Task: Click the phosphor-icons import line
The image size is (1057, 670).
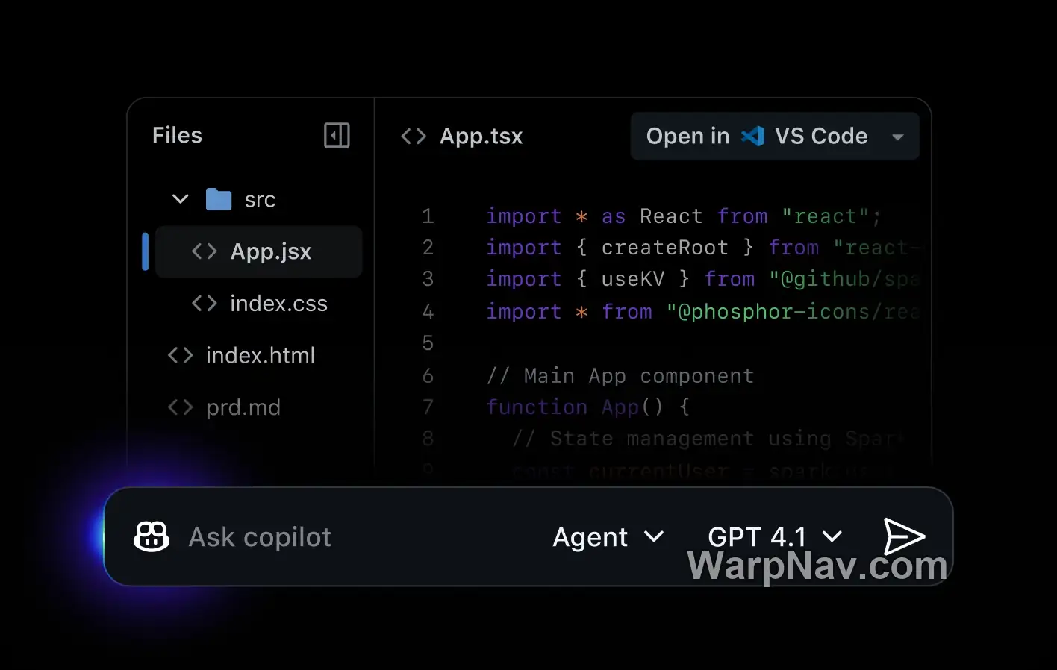Action: point(702,312)
